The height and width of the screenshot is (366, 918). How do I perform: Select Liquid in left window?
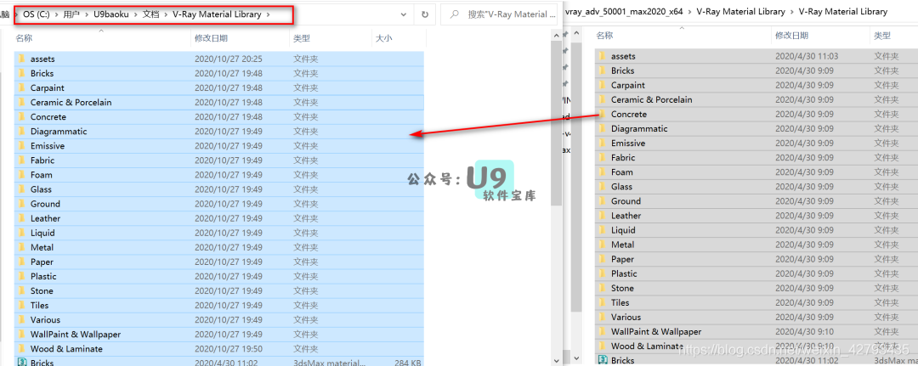42,234
